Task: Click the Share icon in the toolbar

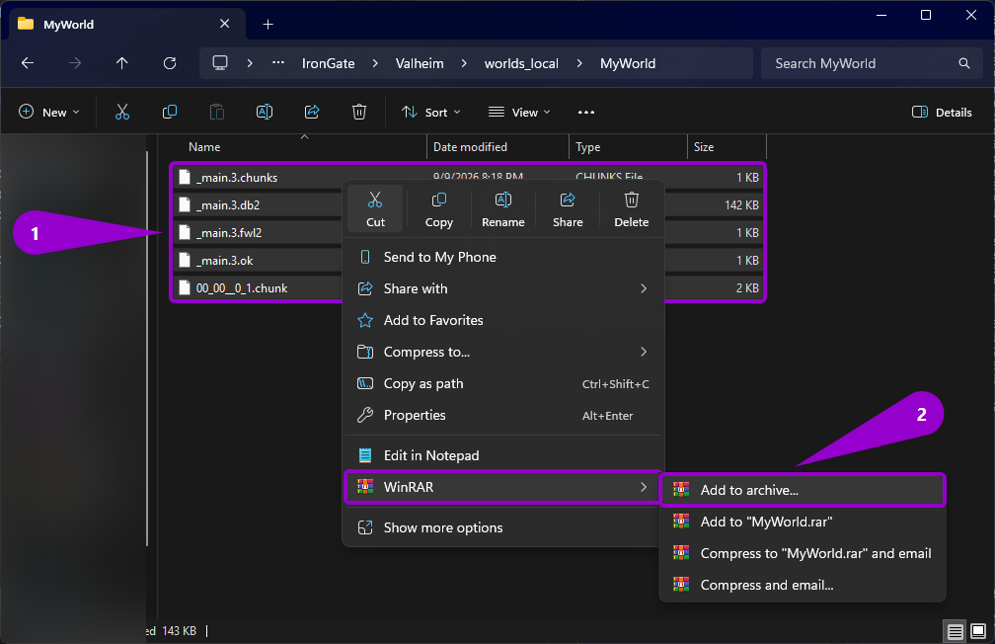Action: coord(312,113)
